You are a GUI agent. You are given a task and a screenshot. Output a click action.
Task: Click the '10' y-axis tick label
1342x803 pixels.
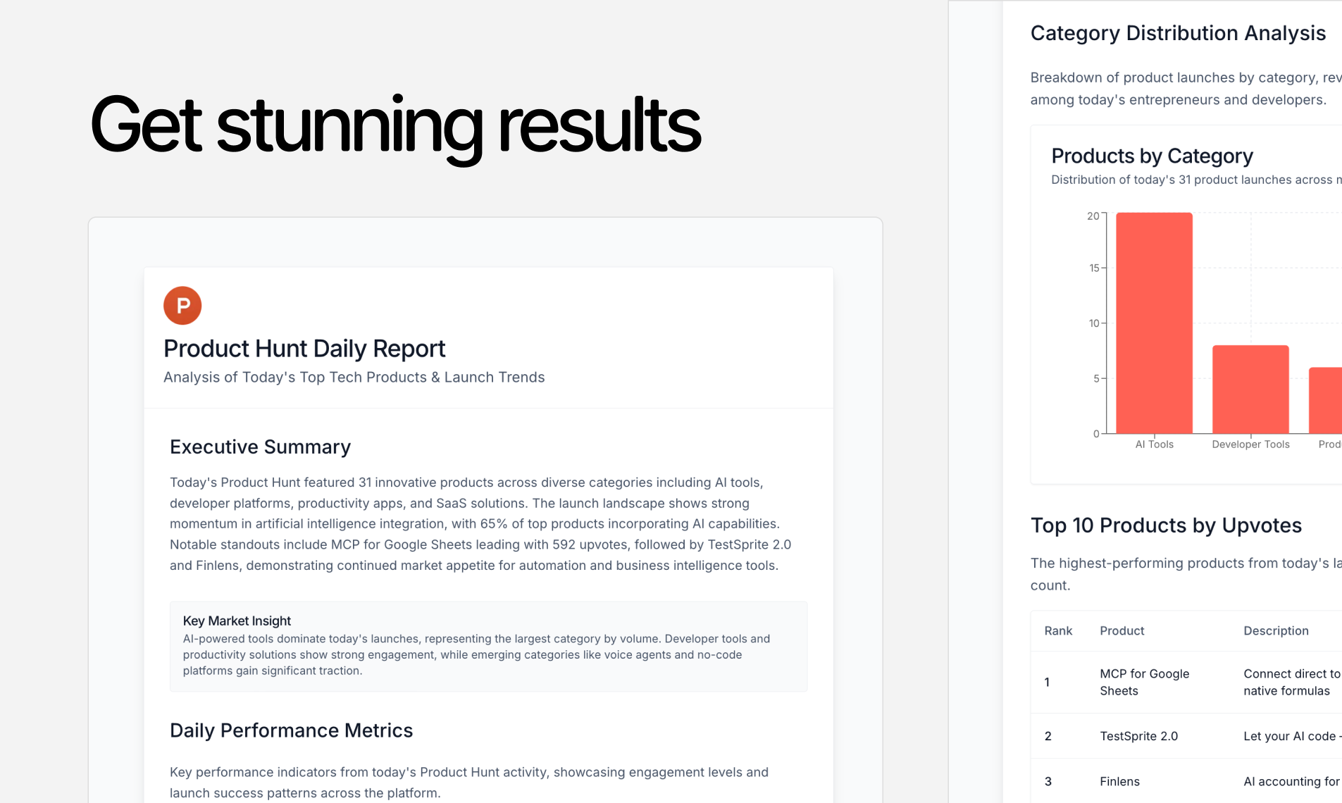(x=1093, y=323)
